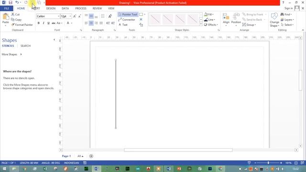
Task: Open macro recording status bar icon
Action: click(x=85, y=163)
